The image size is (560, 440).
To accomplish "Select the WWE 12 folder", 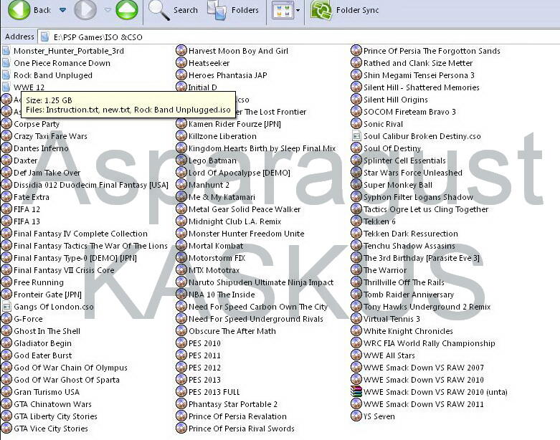I will 24,87.
